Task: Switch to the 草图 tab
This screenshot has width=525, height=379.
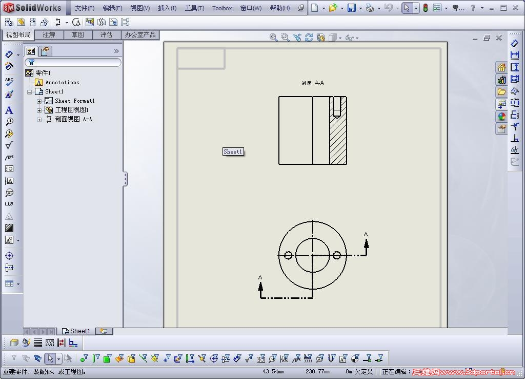Action: click(x=78, y=35)
